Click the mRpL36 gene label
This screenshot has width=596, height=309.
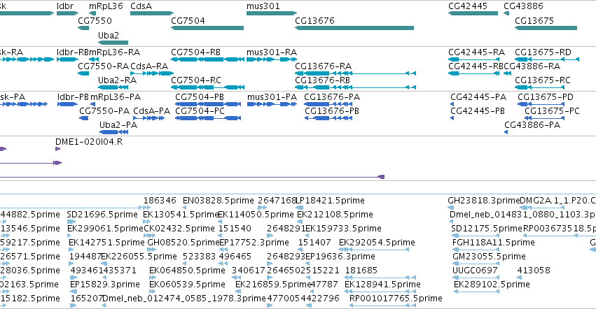[x=106, y=6]
